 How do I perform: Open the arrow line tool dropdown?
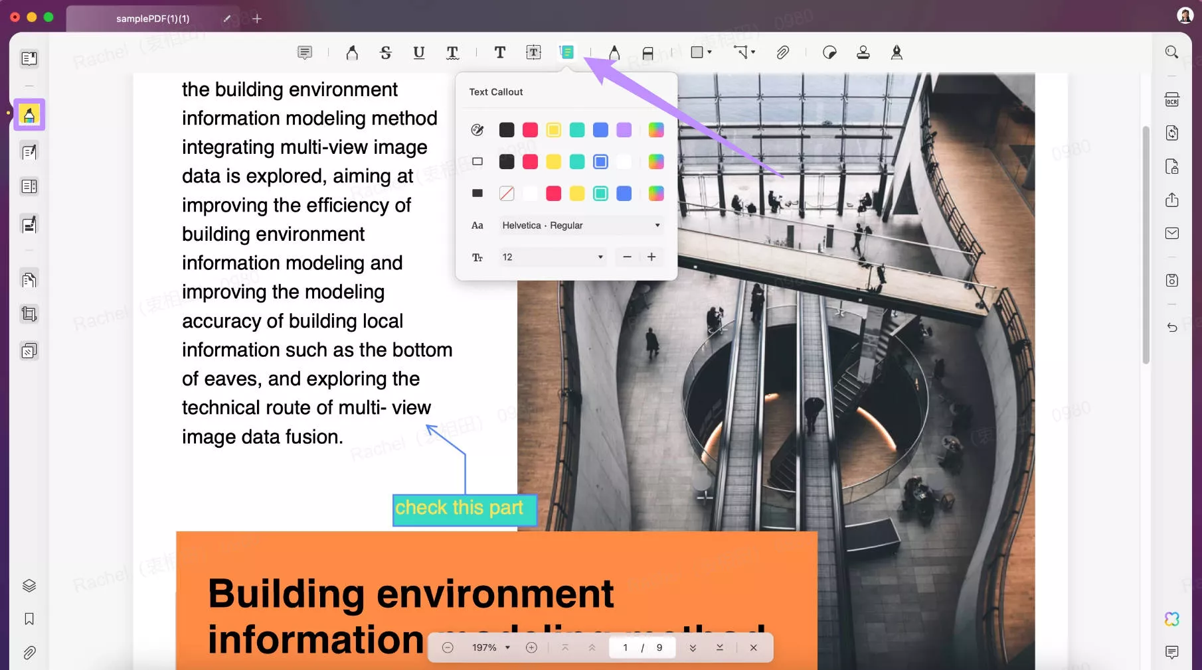(x=744, y=52)
